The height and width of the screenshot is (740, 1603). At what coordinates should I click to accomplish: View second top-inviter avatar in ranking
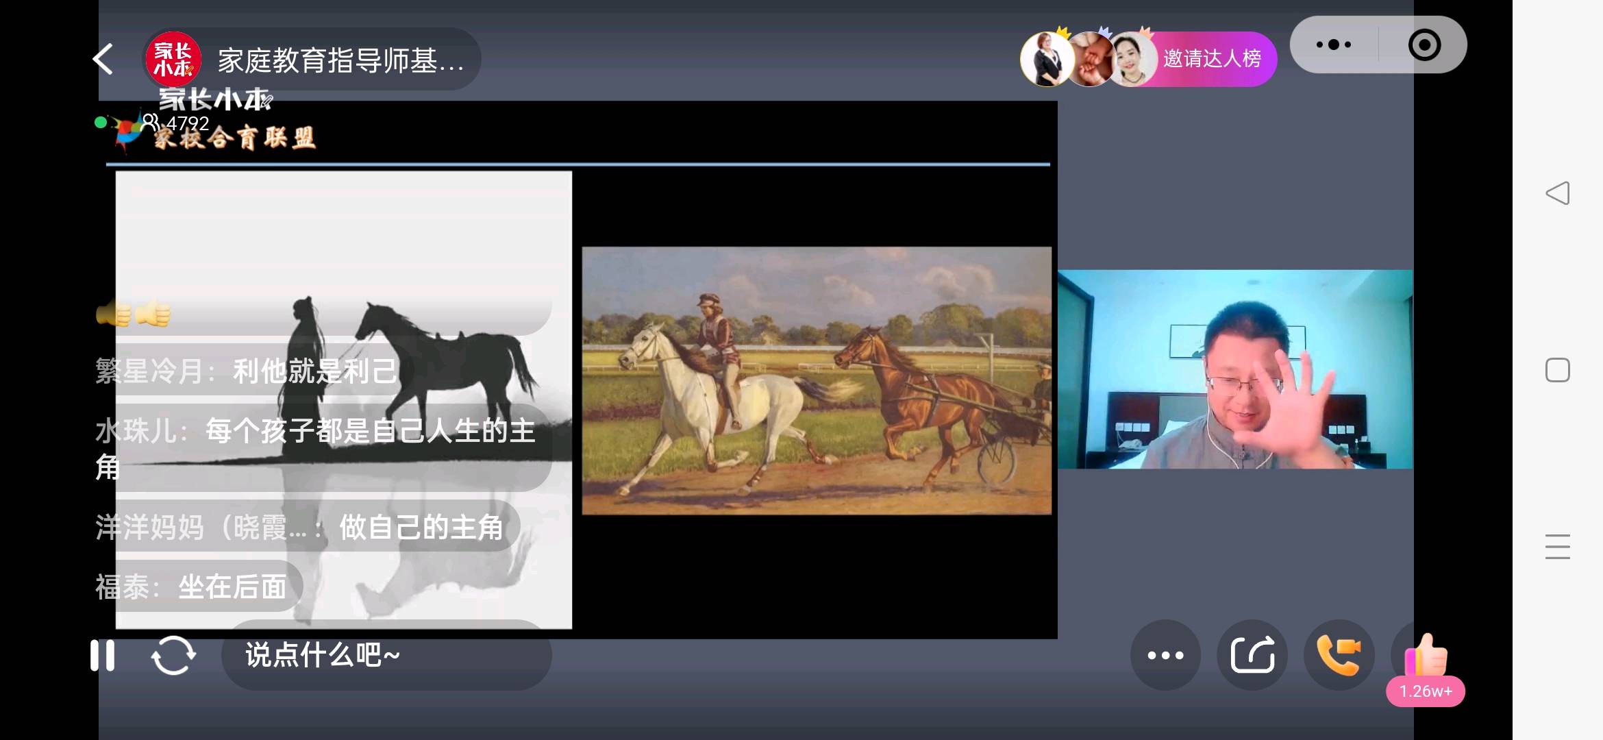coord(1091,60)
